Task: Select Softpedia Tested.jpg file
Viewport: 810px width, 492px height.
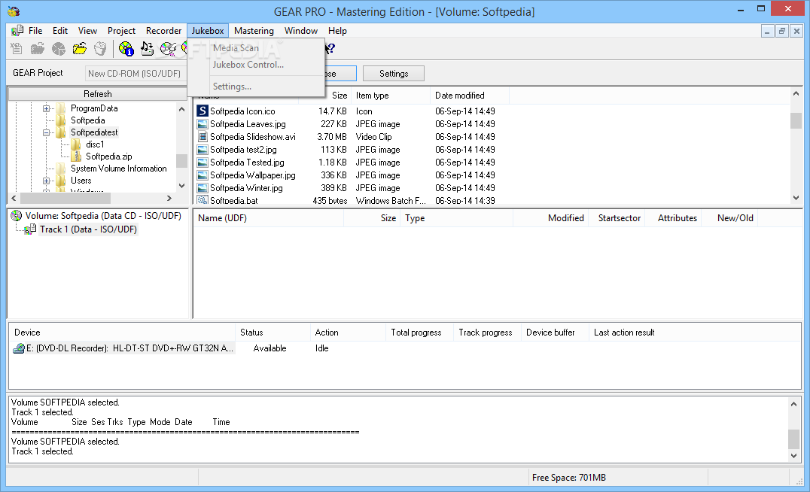Action: (247, 162)
